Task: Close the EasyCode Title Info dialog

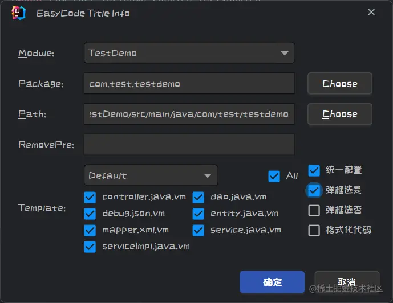Action: 371,12
